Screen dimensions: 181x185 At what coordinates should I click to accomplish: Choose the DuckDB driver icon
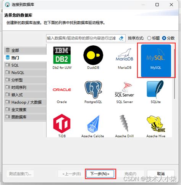pyautogui.click(x=93, y=55)
